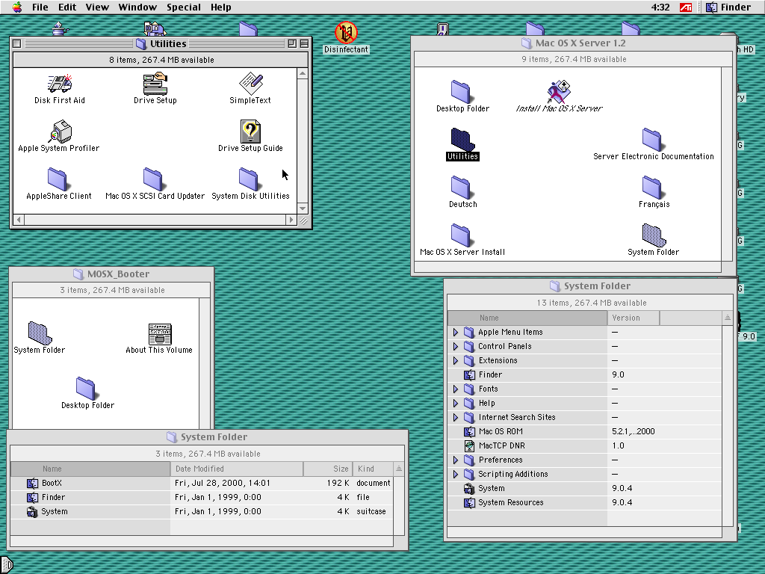Expand the Extensions folder triangle
The image size is (765, 574).
[x=456, y=361]
